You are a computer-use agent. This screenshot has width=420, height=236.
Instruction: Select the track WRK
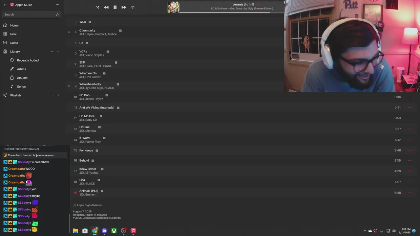(x=83, y=22)
